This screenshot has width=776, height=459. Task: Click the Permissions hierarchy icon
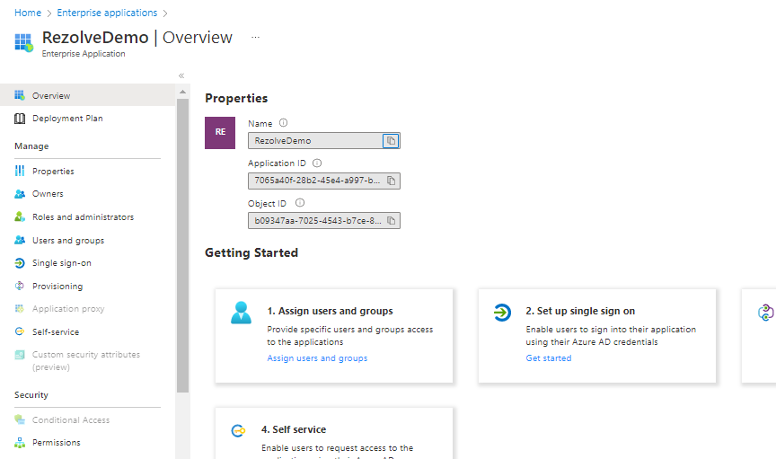(x=19, y=442)
